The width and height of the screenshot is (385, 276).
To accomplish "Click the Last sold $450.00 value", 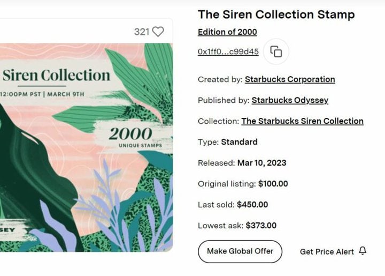I will pyautogui.click(x=252, y=205).
